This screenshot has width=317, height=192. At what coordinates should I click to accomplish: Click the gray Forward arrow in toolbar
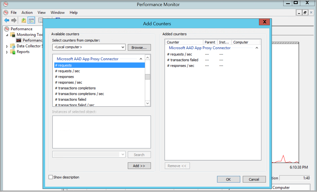14,20
